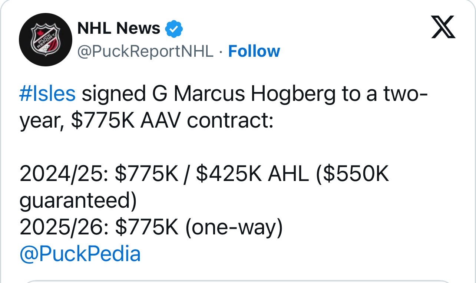The width and height of the screenshot is (476, 283).
Task: Click the @PuckReportNHL handle
Action: (145, 52)
